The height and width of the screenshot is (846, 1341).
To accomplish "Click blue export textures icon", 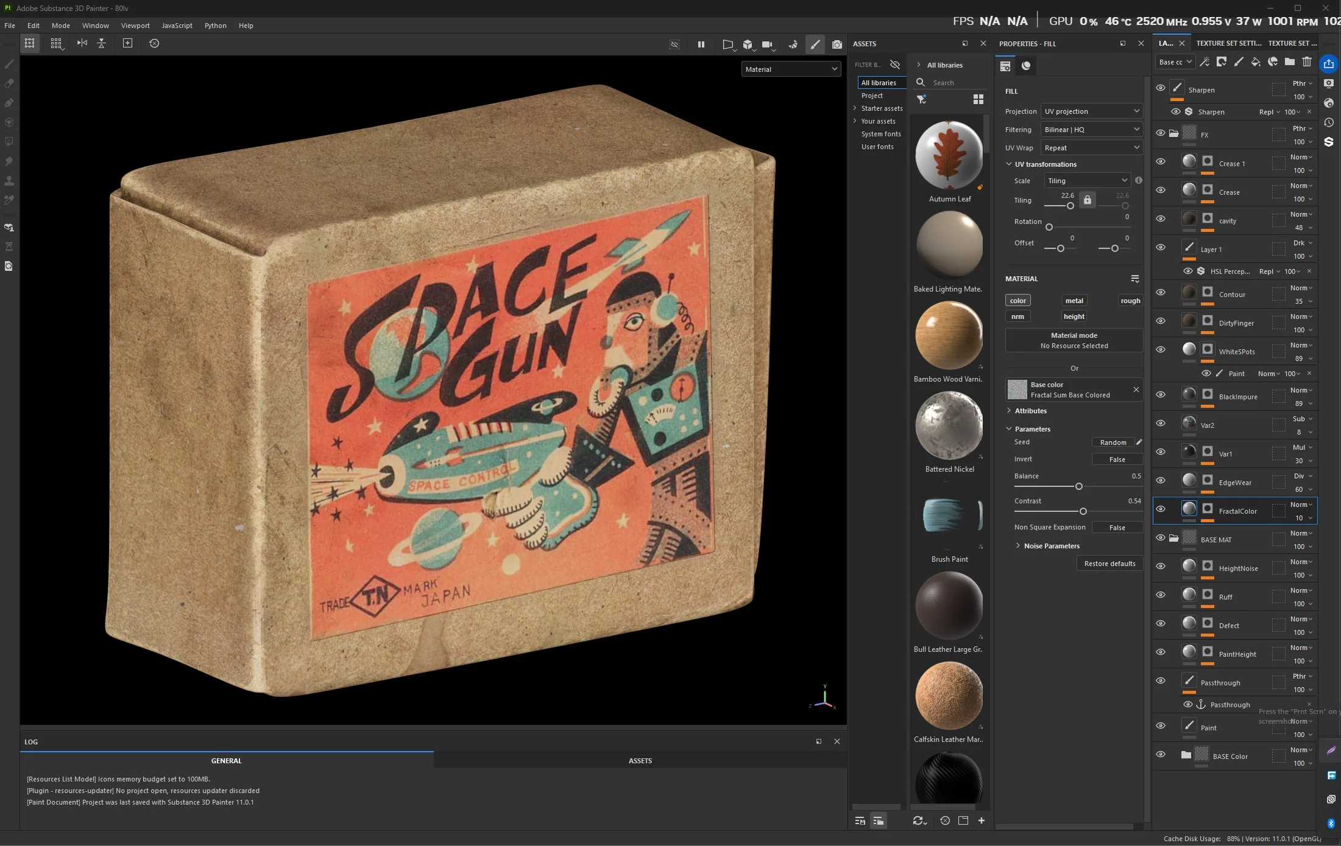I will (x=1329, y=63).
